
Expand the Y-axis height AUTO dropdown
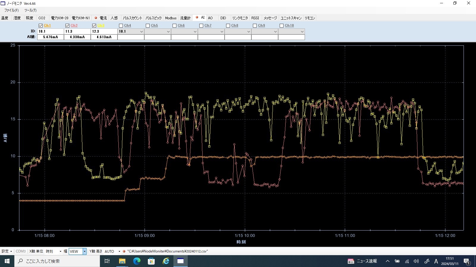[119, 251]
